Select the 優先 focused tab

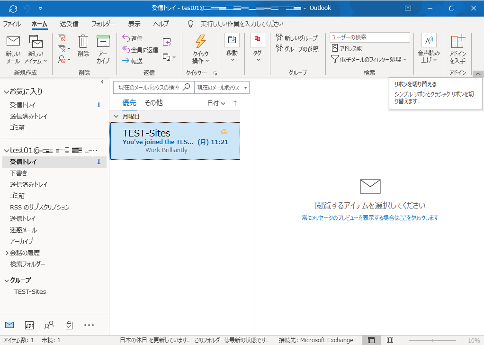pyautogui.click(x=129, y=103)
